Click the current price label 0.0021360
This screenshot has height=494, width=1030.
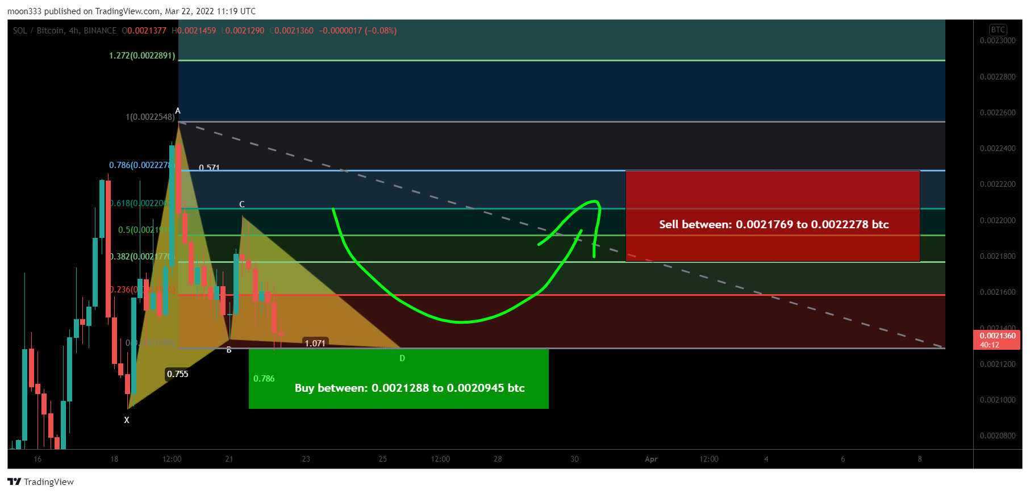pos(998,340)
